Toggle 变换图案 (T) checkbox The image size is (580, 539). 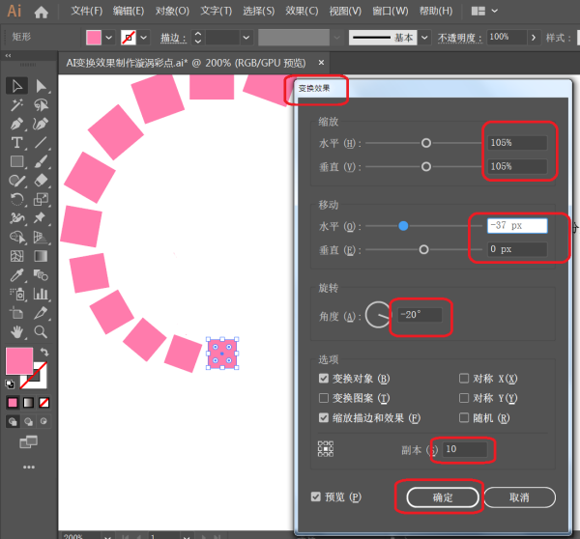pyautogui.click(x=324, y=398)
